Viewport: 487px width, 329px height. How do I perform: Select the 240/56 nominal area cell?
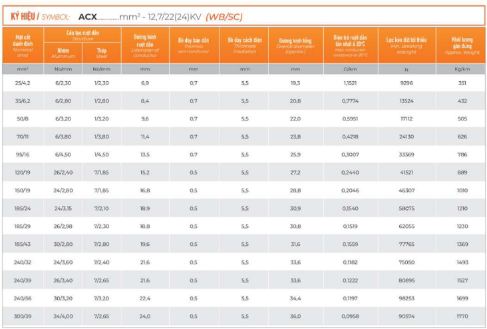[23, 298]
